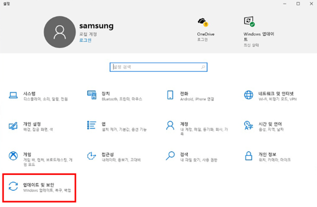The image size is (317, 207).
Task: Select the 앱 category title
Action: pos(104,124)
